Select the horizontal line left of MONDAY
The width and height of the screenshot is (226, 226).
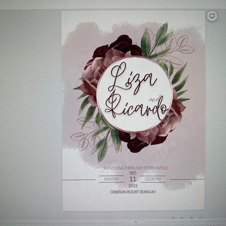79,180
